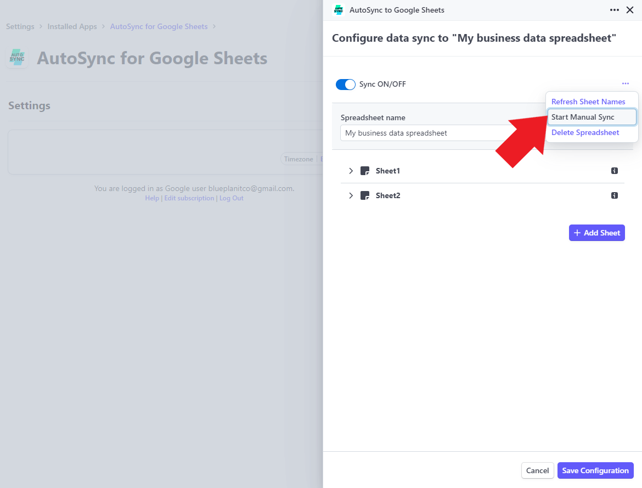
Task: Expand the Sheet2 row chevron
Action: coord(351,195)
